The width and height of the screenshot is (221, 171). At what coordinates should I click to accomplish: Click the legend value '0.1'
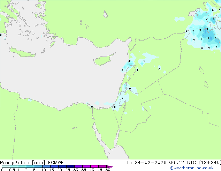(x=4, y=170)
